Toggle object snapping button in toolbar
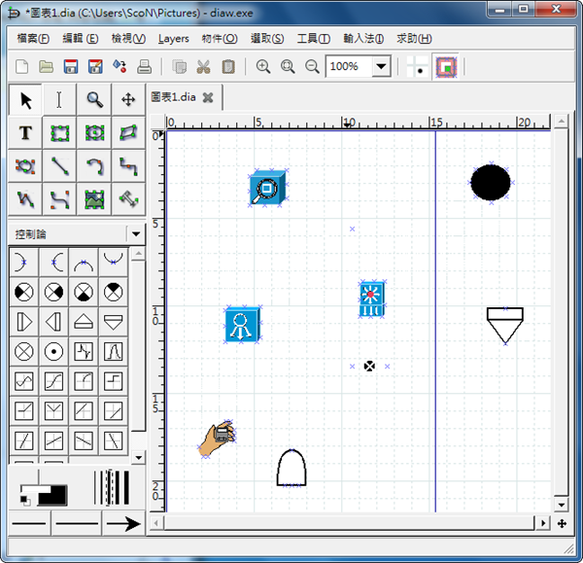Image resolution: width=583 pixels, height=563 pixels. (x=446, y=67)
